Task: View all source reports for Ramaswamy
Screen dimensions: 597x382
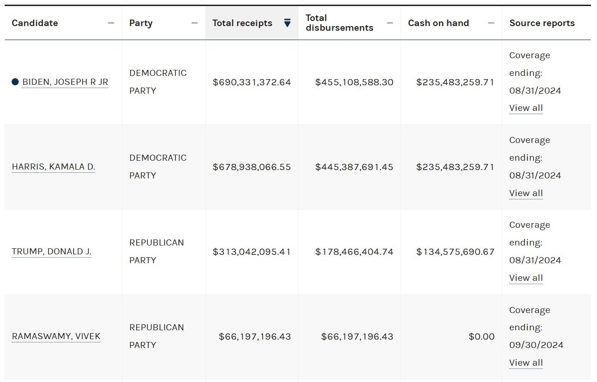Action: tap(526, 363)
